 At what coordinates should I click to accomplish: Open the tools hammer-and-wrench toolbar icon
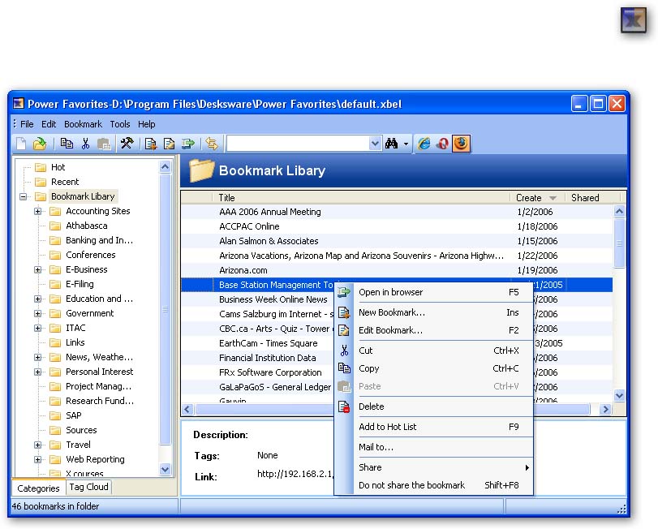click(127, 144)
